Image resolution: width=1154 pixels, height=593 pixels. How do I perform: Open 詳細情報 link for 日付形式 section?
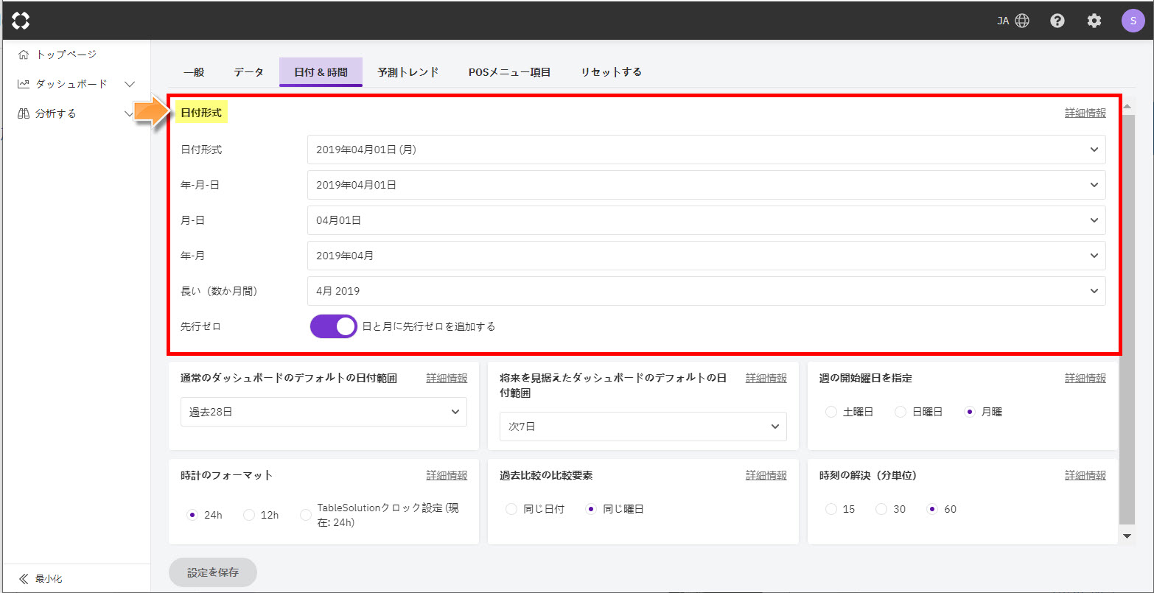click(1085, 113)
